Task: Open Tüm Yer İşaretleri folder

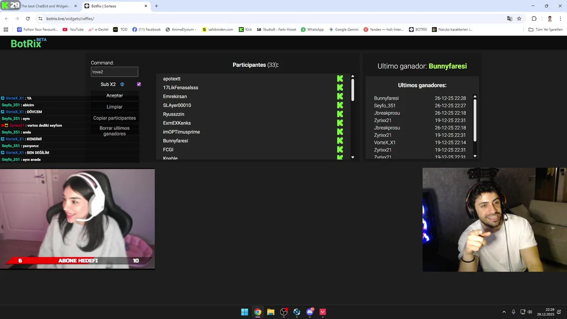Action: 546,29
